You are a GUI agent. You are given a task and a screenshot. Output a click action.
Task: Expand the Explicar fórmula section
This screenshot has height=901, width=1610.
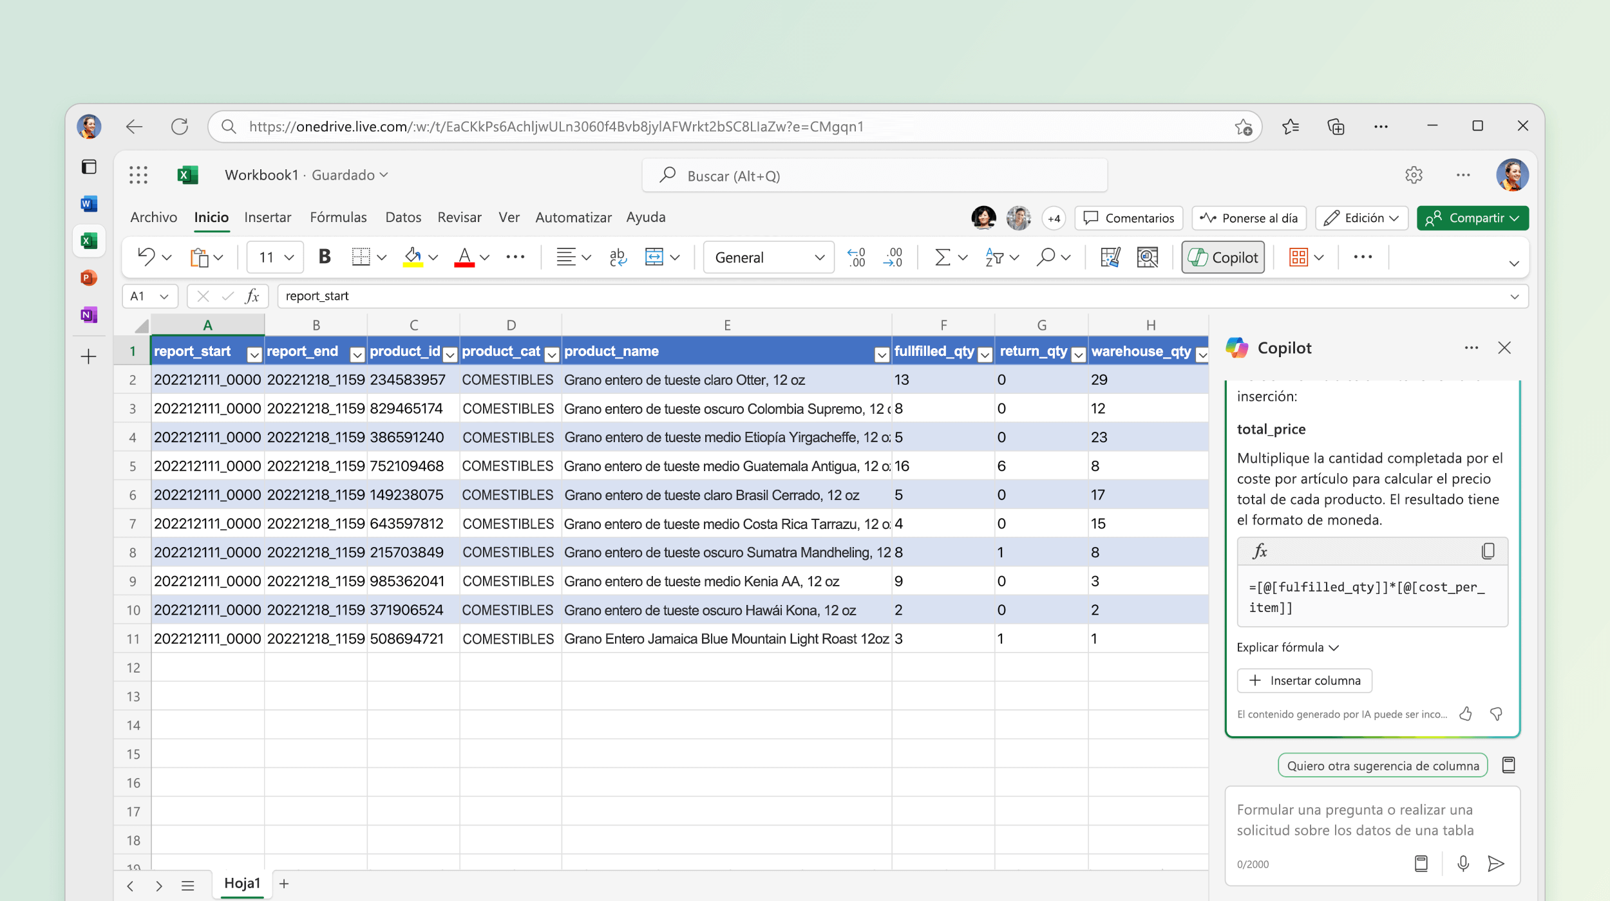tap(1287, 647)
